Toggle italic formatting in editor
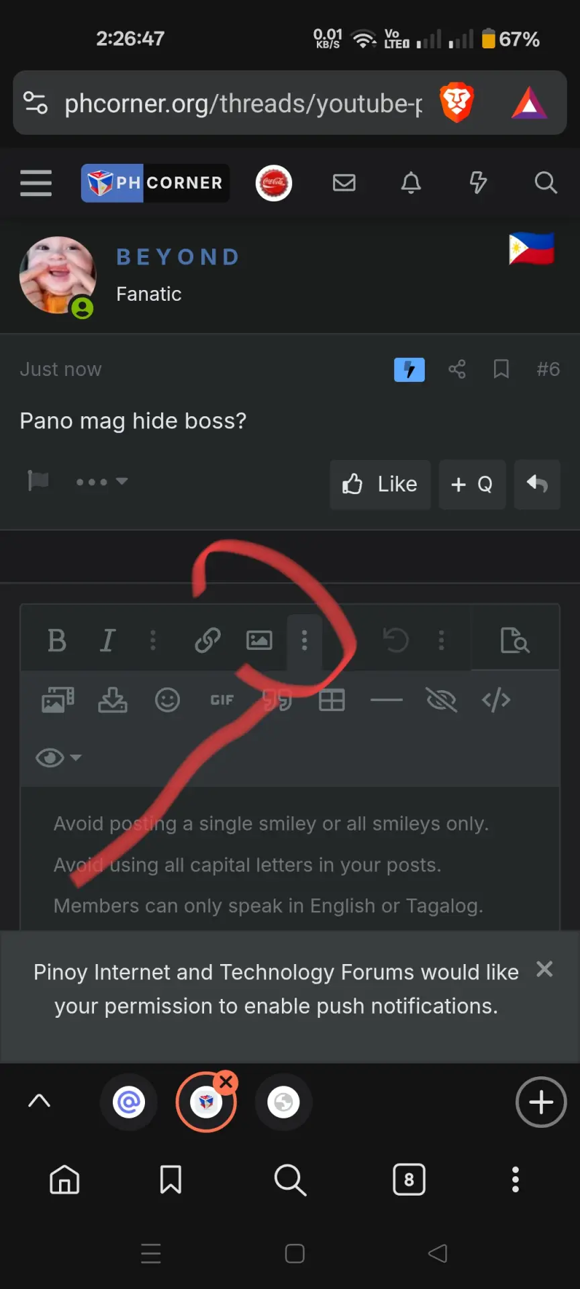 [107, 640]
